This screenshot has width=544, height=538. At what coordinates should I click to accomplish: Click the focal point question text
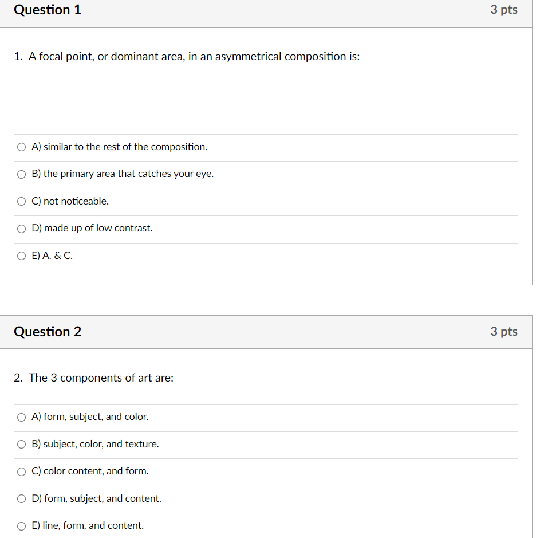pyautogui.click(x=187, y=56)
